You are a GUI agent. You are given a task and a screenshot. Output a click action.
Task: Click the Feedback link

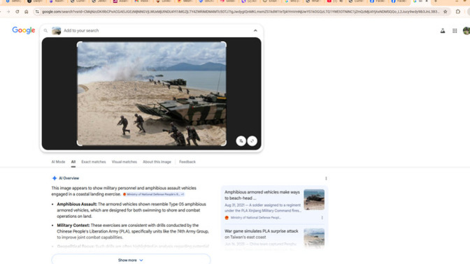click(187, 162)
